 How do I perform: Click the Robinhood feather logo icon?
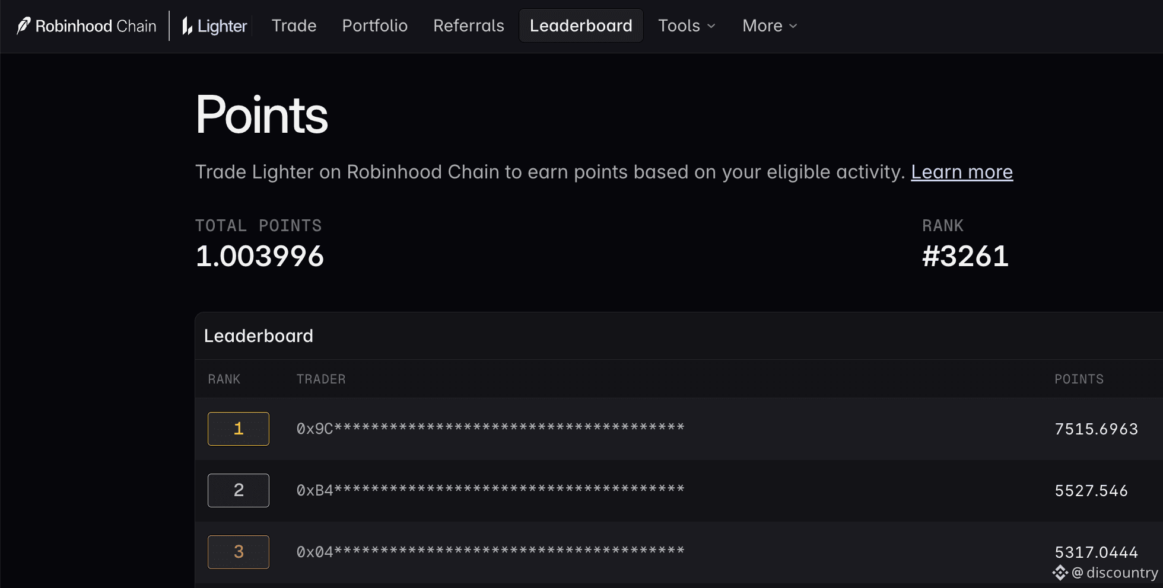click(x=23, y=26)
